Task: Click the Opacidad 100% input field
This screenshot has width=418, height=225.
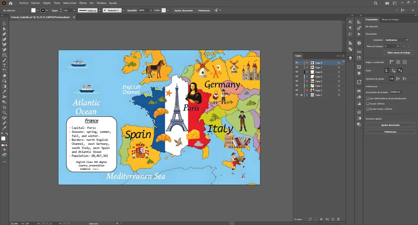Action: coord(144,10)
